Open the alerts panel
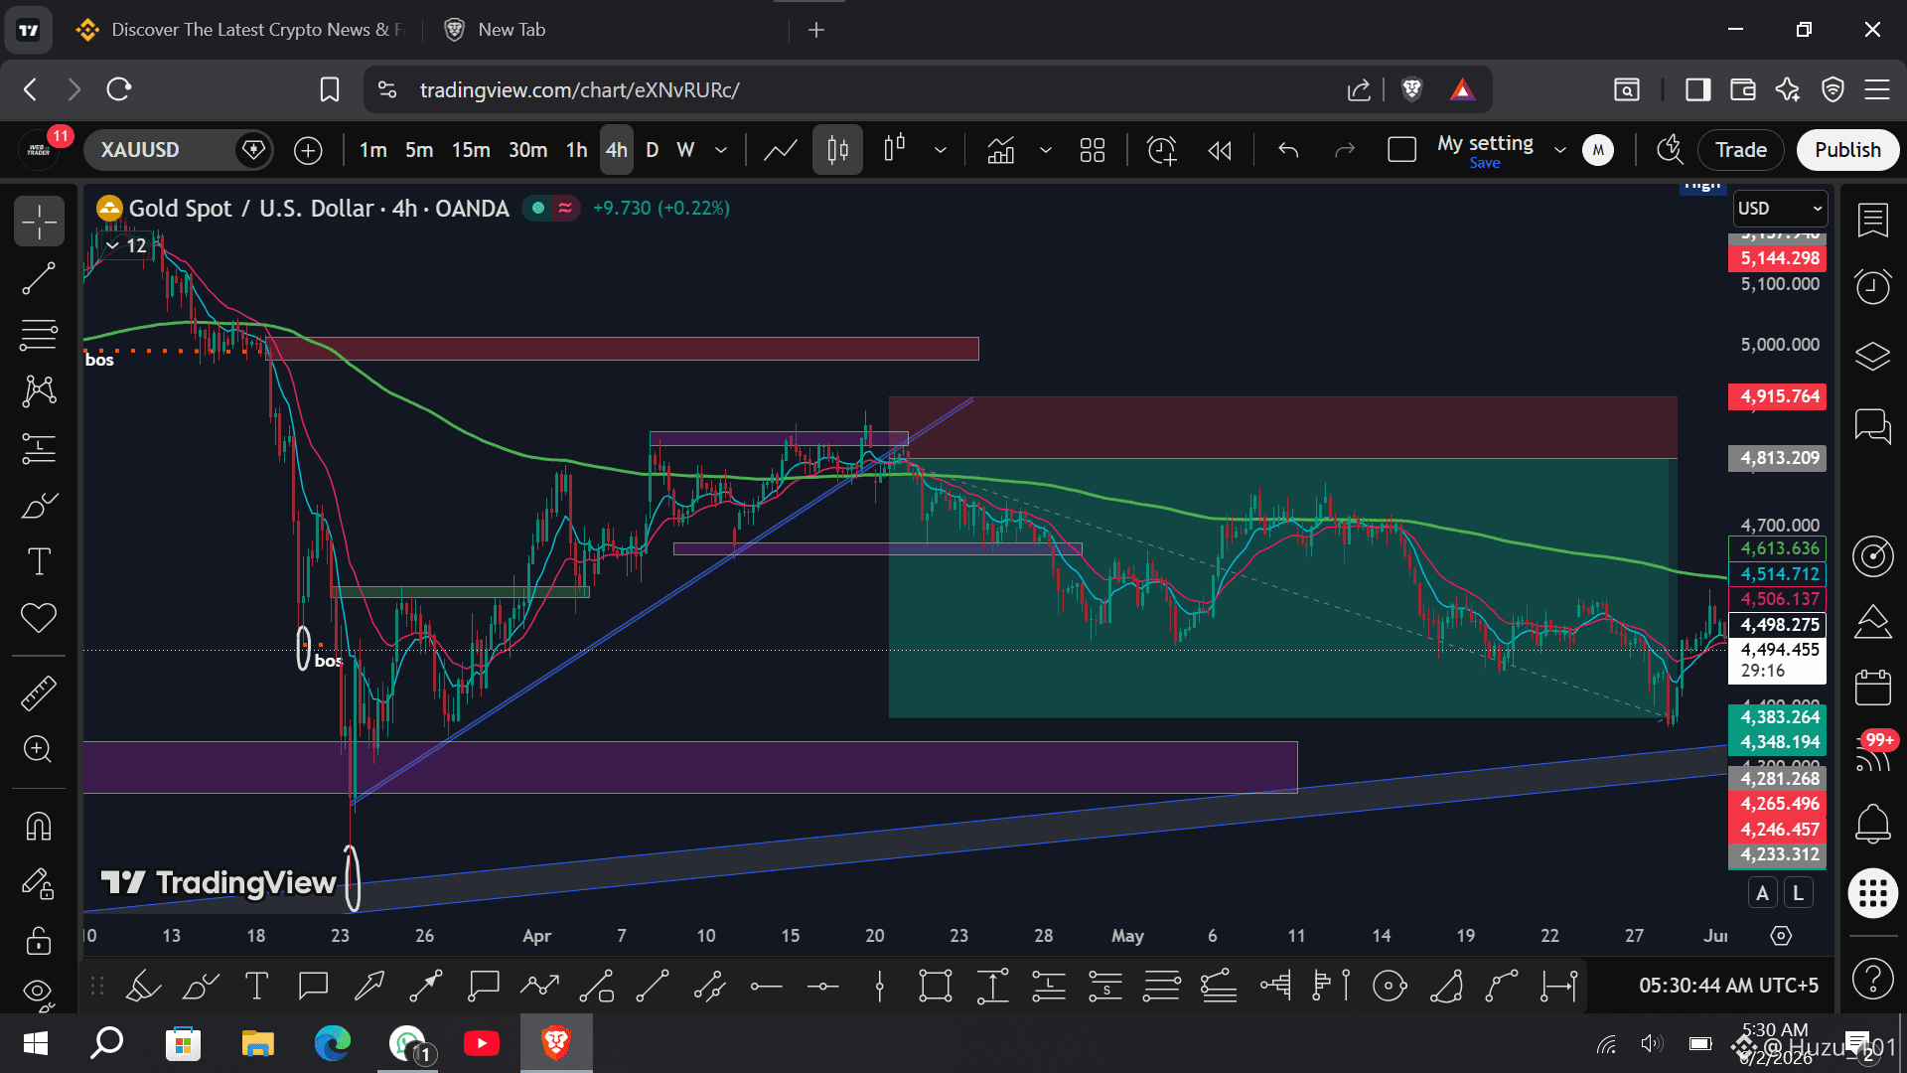 (1872, 287)
